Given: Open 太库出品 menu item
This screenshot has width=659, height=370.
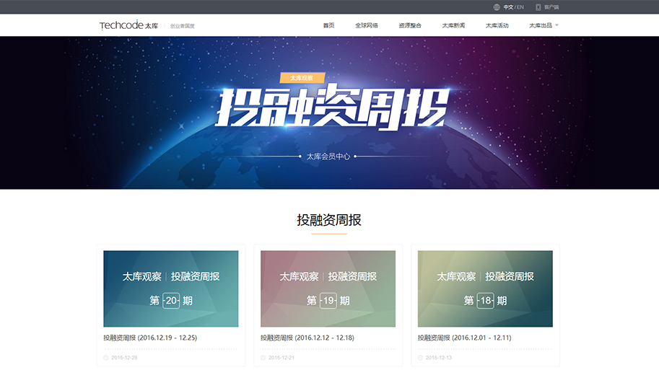Looking at the screenshot, I should [541, 25].
